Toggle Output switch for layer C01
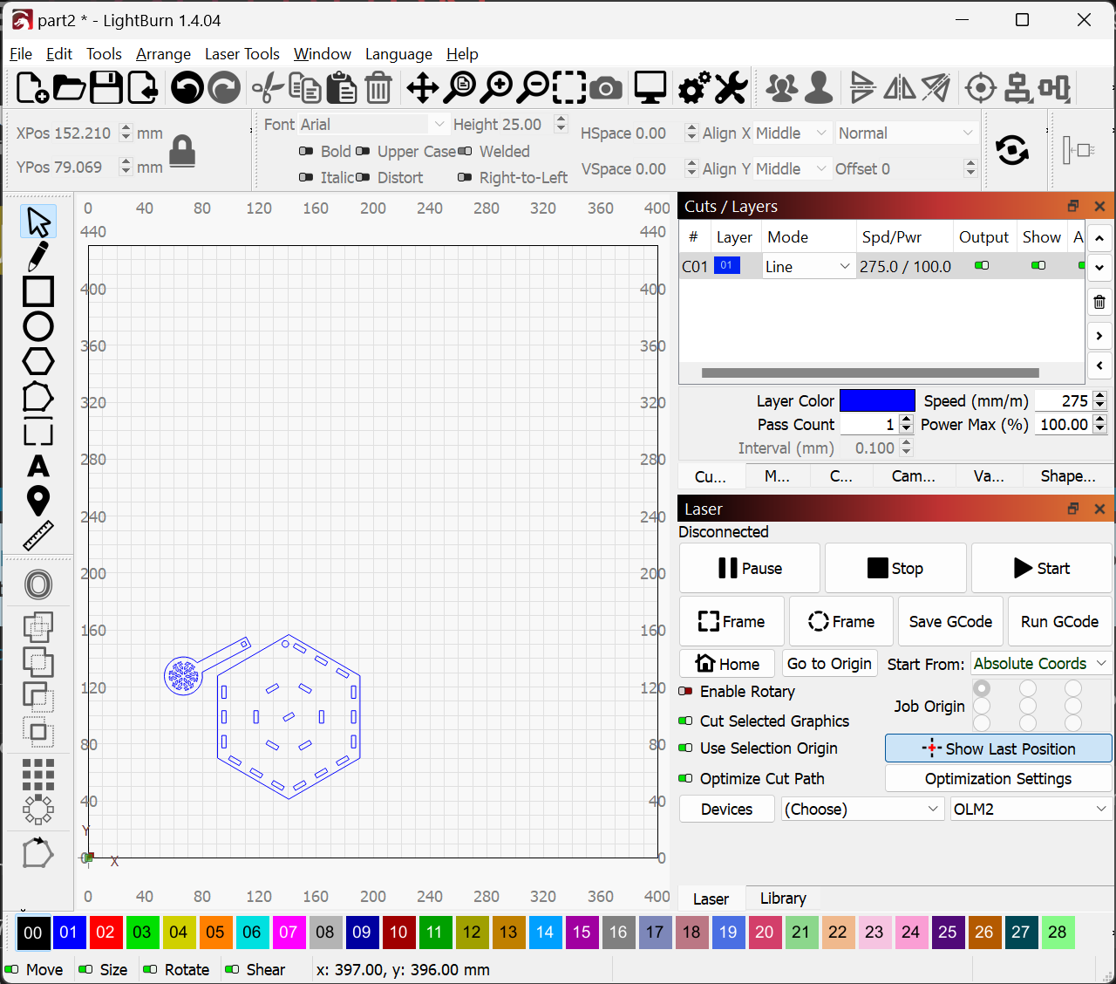The height and width of the screenshot is (984, 1116). (982, 266)
